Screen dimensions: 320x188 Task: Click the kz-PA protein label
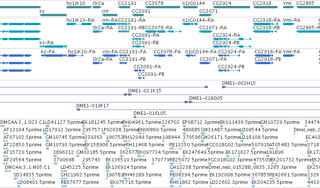pos(48,52)
